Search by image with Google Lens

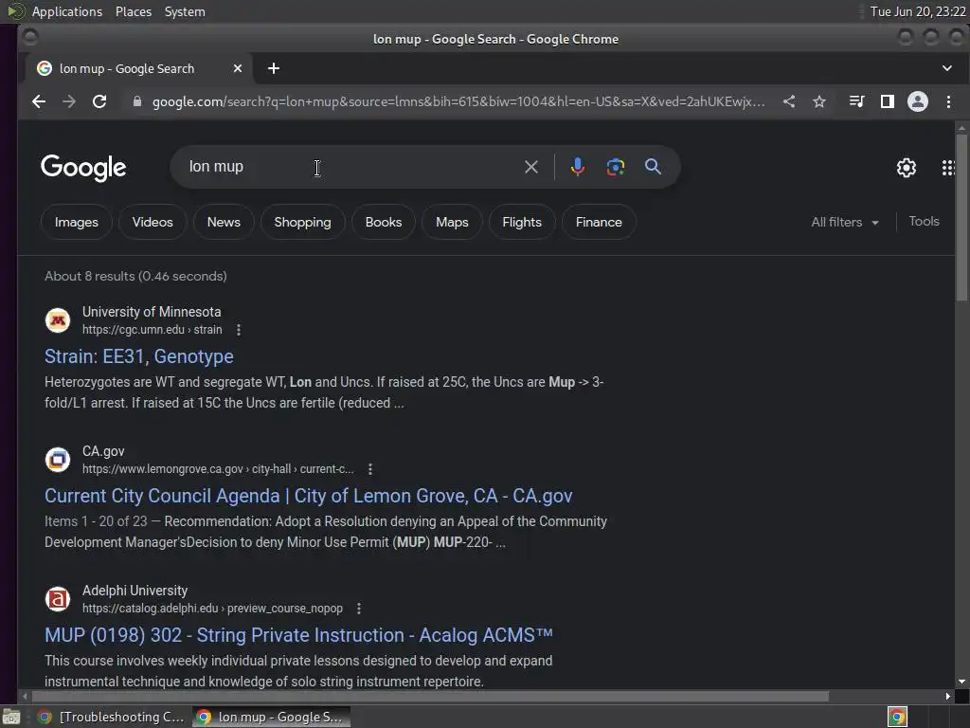point(616,167)
